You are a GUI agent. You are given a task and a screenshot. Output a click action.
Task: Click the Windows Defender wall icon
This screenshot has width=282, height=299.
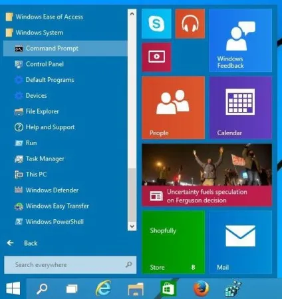click(x=19, y=190)
